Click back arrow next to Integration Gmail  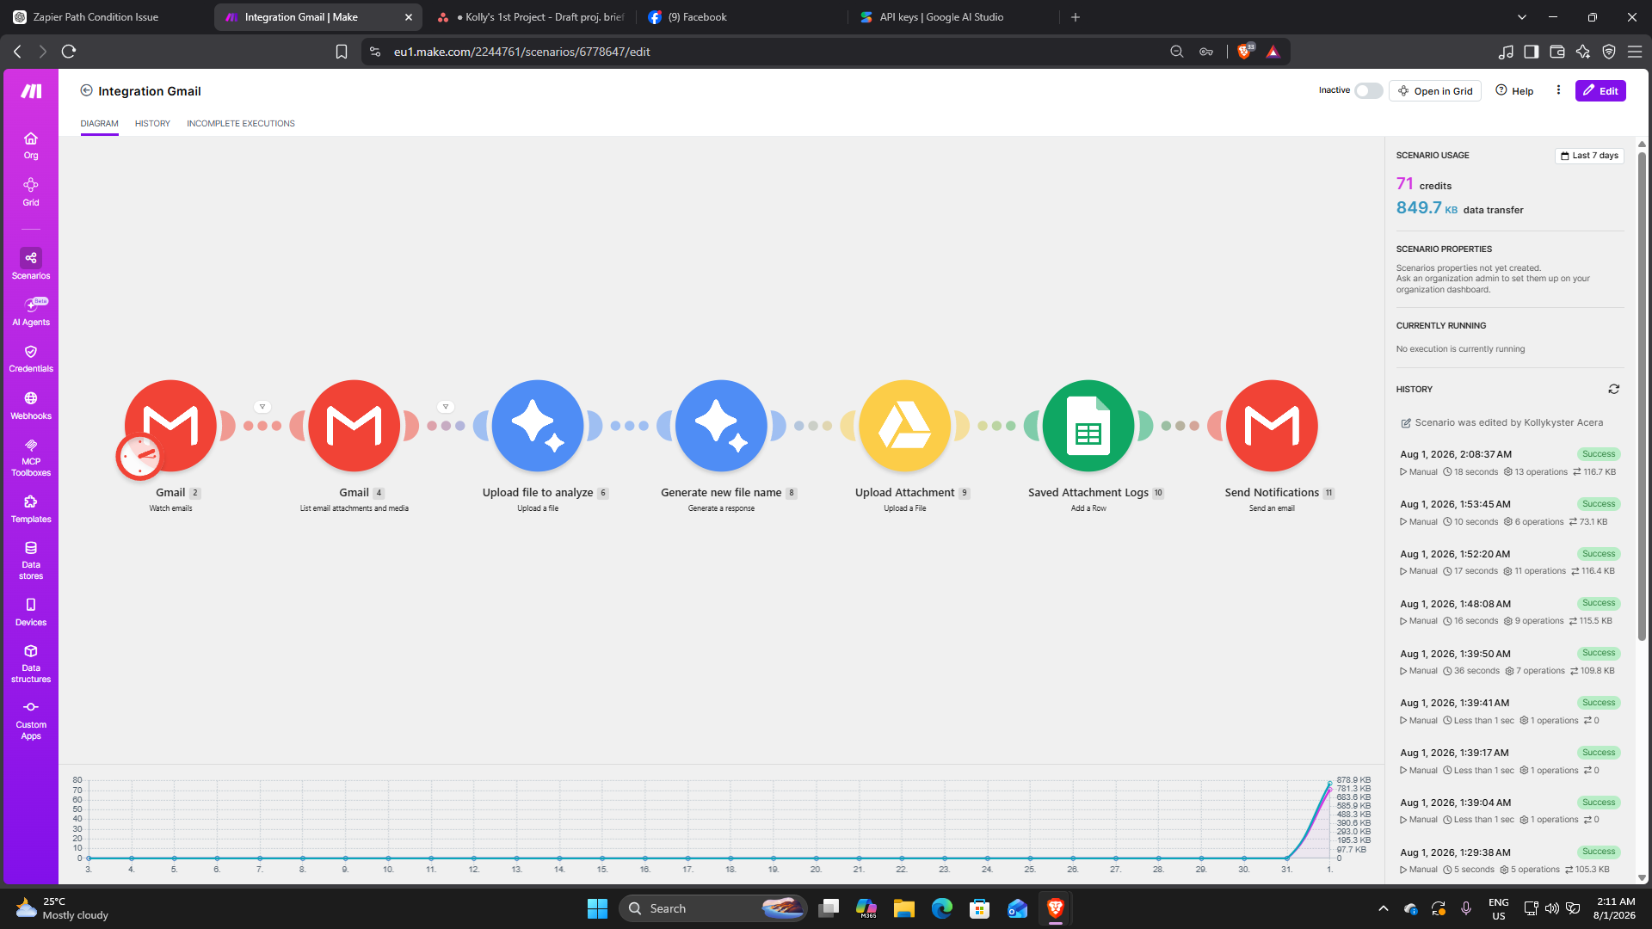click(x=86, y=90)
